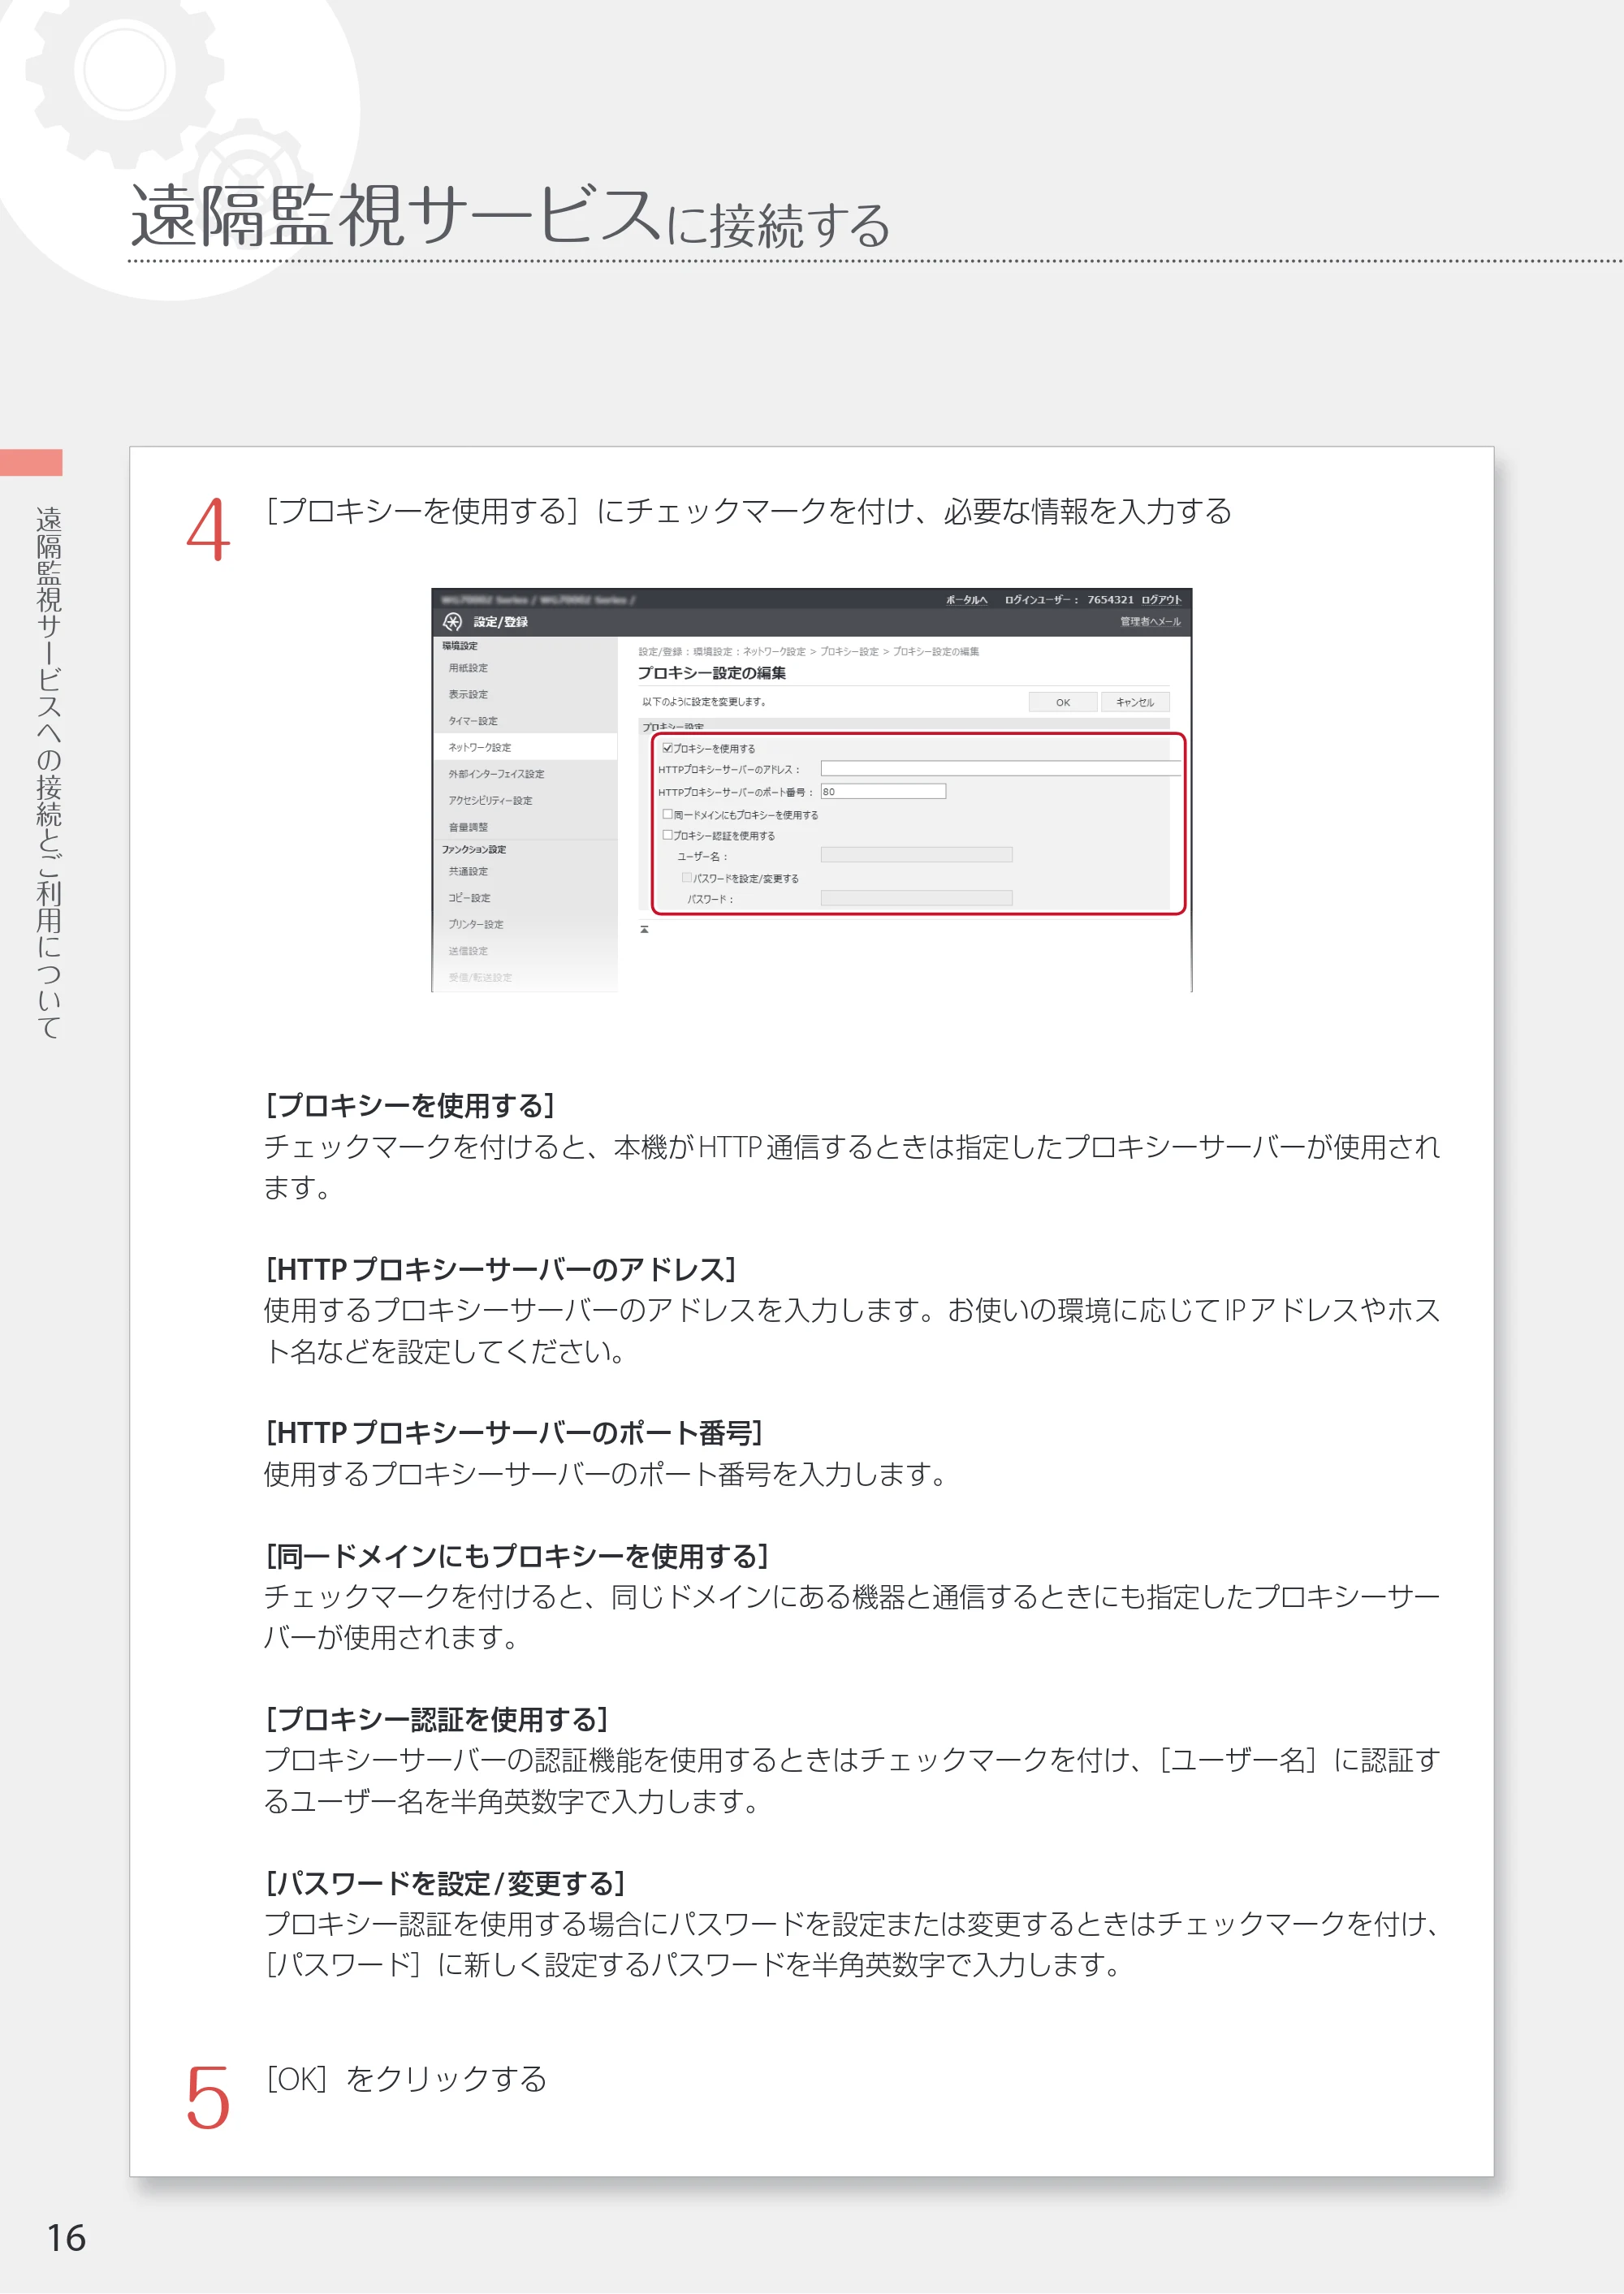Click the login user number 7654321
The image size is (1624, 2294).
pos(1110,600)
